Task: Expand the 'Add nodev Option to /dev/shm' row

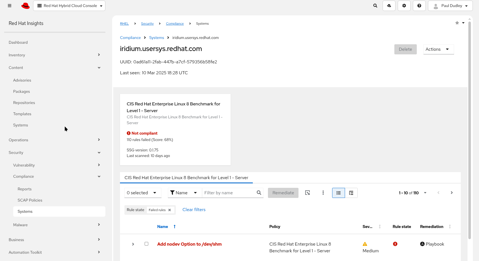Action: click(x=133, y=244)
